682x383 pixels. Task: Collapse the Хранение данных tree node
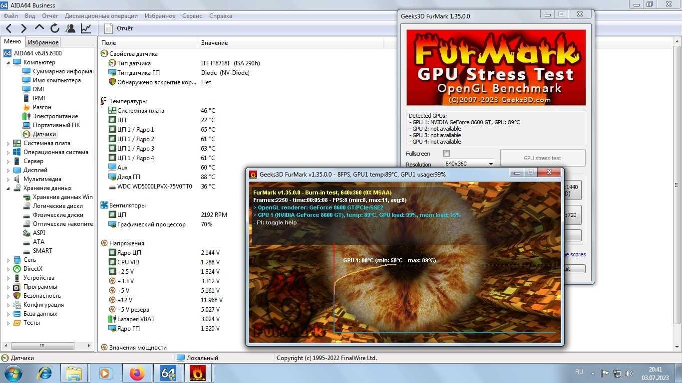coord(8,188)
